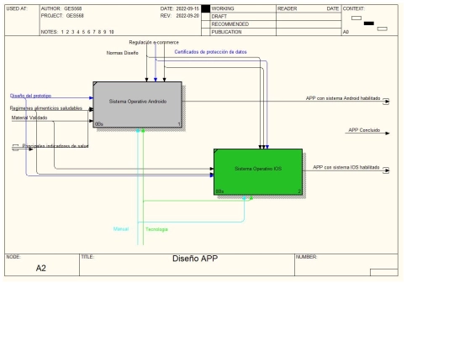Viewport: 454px width, 340px height.
Task: Click the READER column header
Action: pyautogui.click(x=288, y=8)
